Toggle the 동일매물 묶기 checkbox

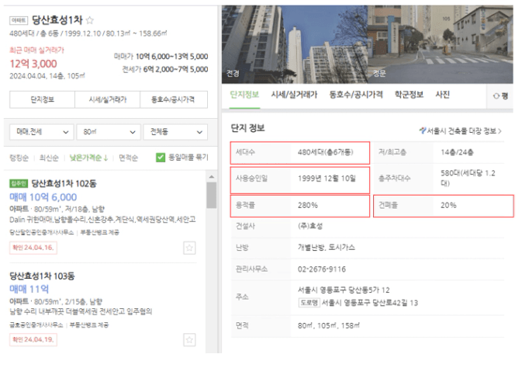point(161,158)
